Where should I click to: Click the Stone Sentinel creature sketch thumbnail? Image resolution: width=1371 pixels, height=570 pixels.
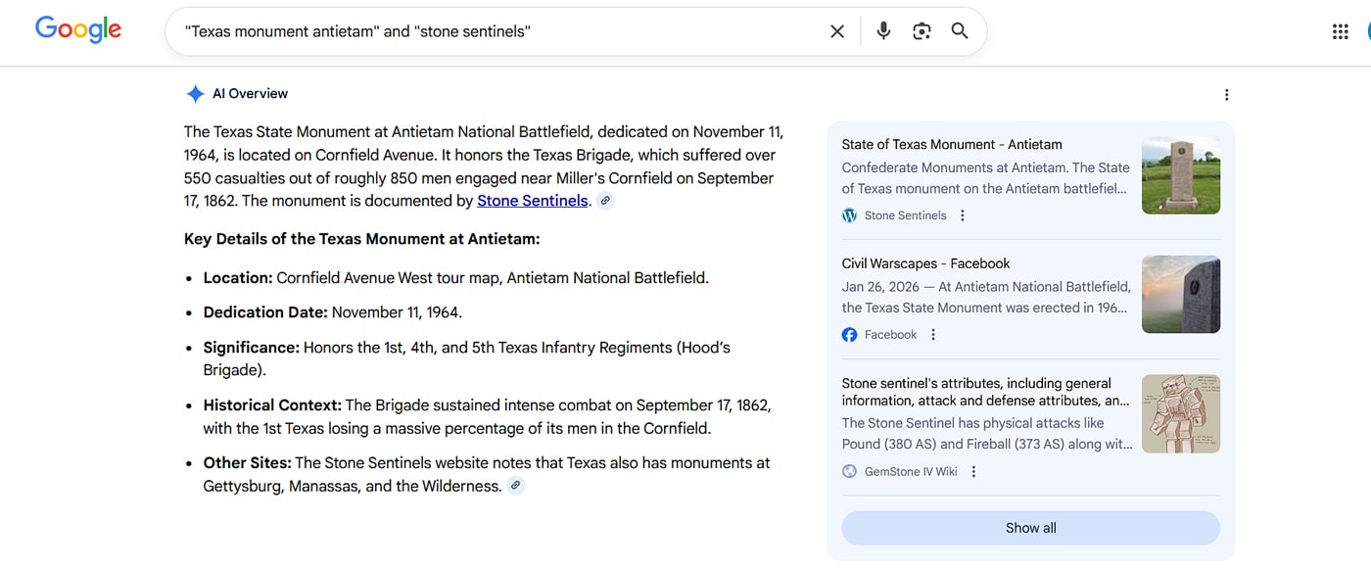coord(1181,413)
